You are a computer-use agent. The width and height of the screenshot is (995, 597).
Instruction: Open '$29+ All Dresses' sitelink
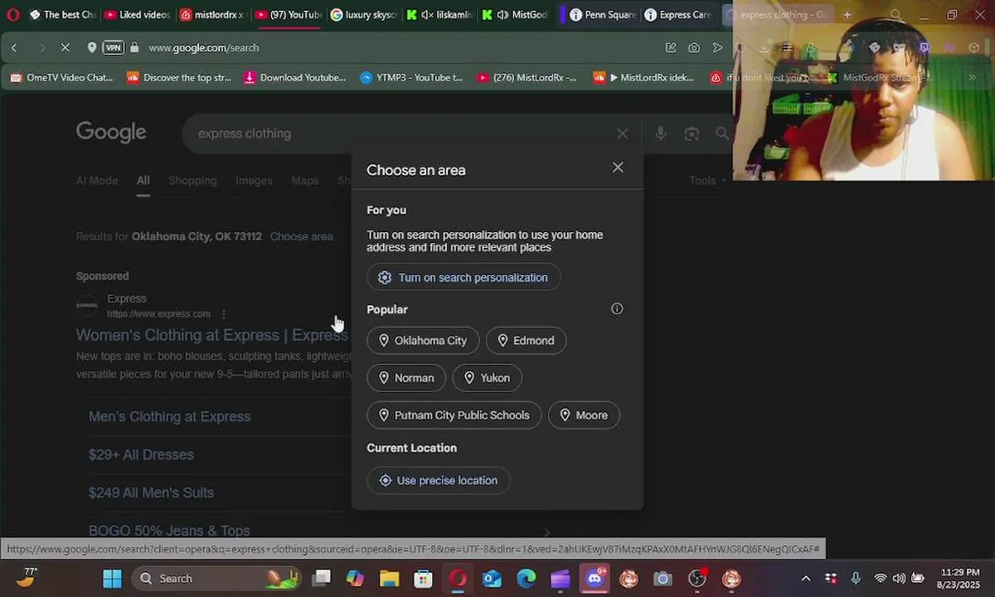tap(141, 454)
